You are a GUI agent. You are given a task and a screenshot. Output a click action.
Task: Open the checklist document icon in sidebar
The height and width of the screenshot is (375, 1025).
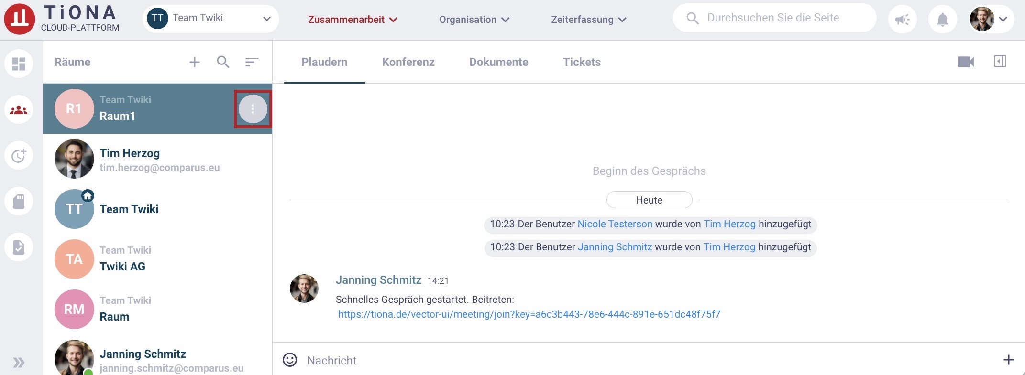(x=19, y=247)
